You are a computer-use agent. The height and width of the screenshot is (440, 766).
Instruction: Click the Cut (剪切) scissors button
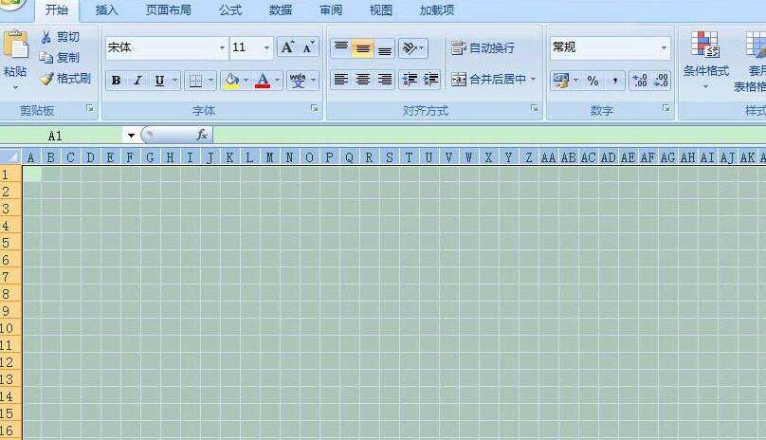[60, 37]
